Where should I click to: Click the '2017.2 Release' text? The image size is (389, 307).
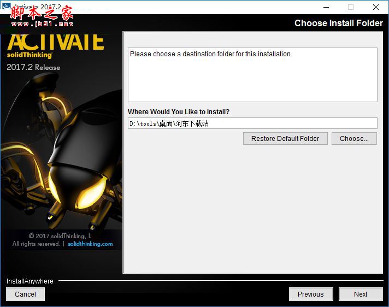click(33, 67)
